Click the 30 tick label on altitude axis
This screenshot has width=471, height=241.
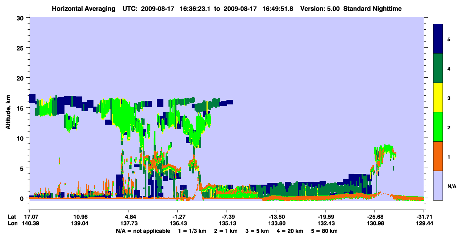pyautogui.click(x=21, y=18)
